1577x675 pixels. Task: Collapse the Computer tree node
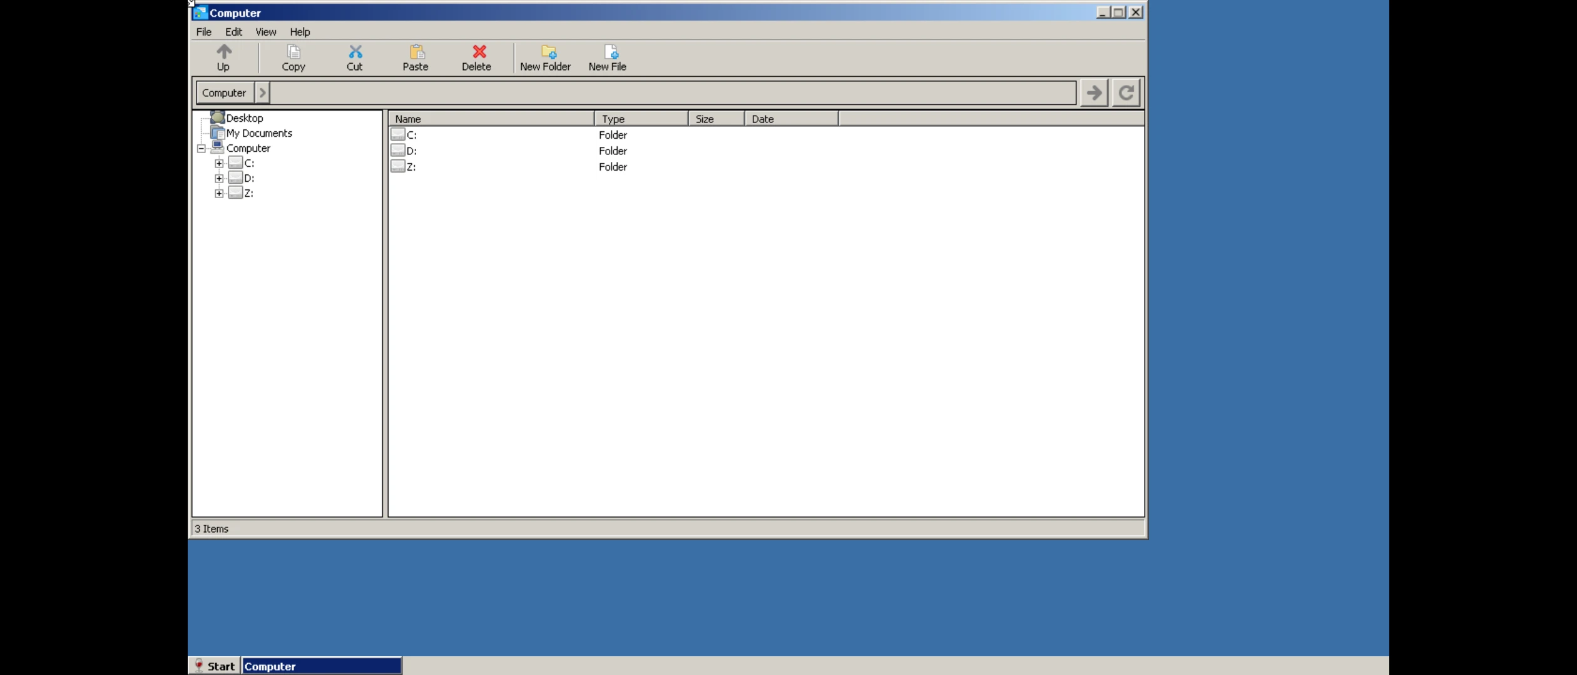tap(202, 149)
